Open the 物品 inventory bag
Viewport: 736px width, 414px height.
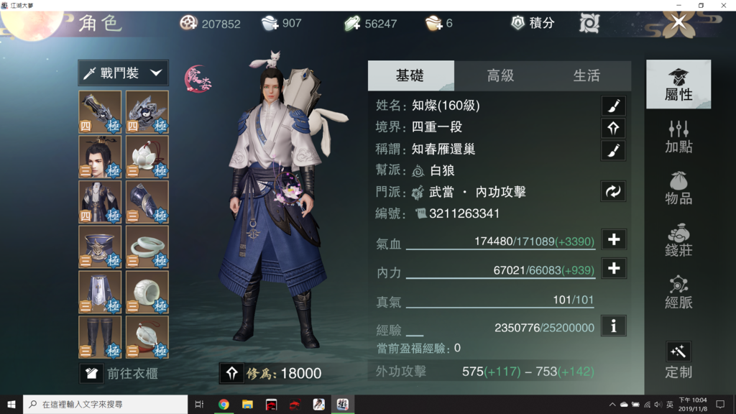[678, 188]
